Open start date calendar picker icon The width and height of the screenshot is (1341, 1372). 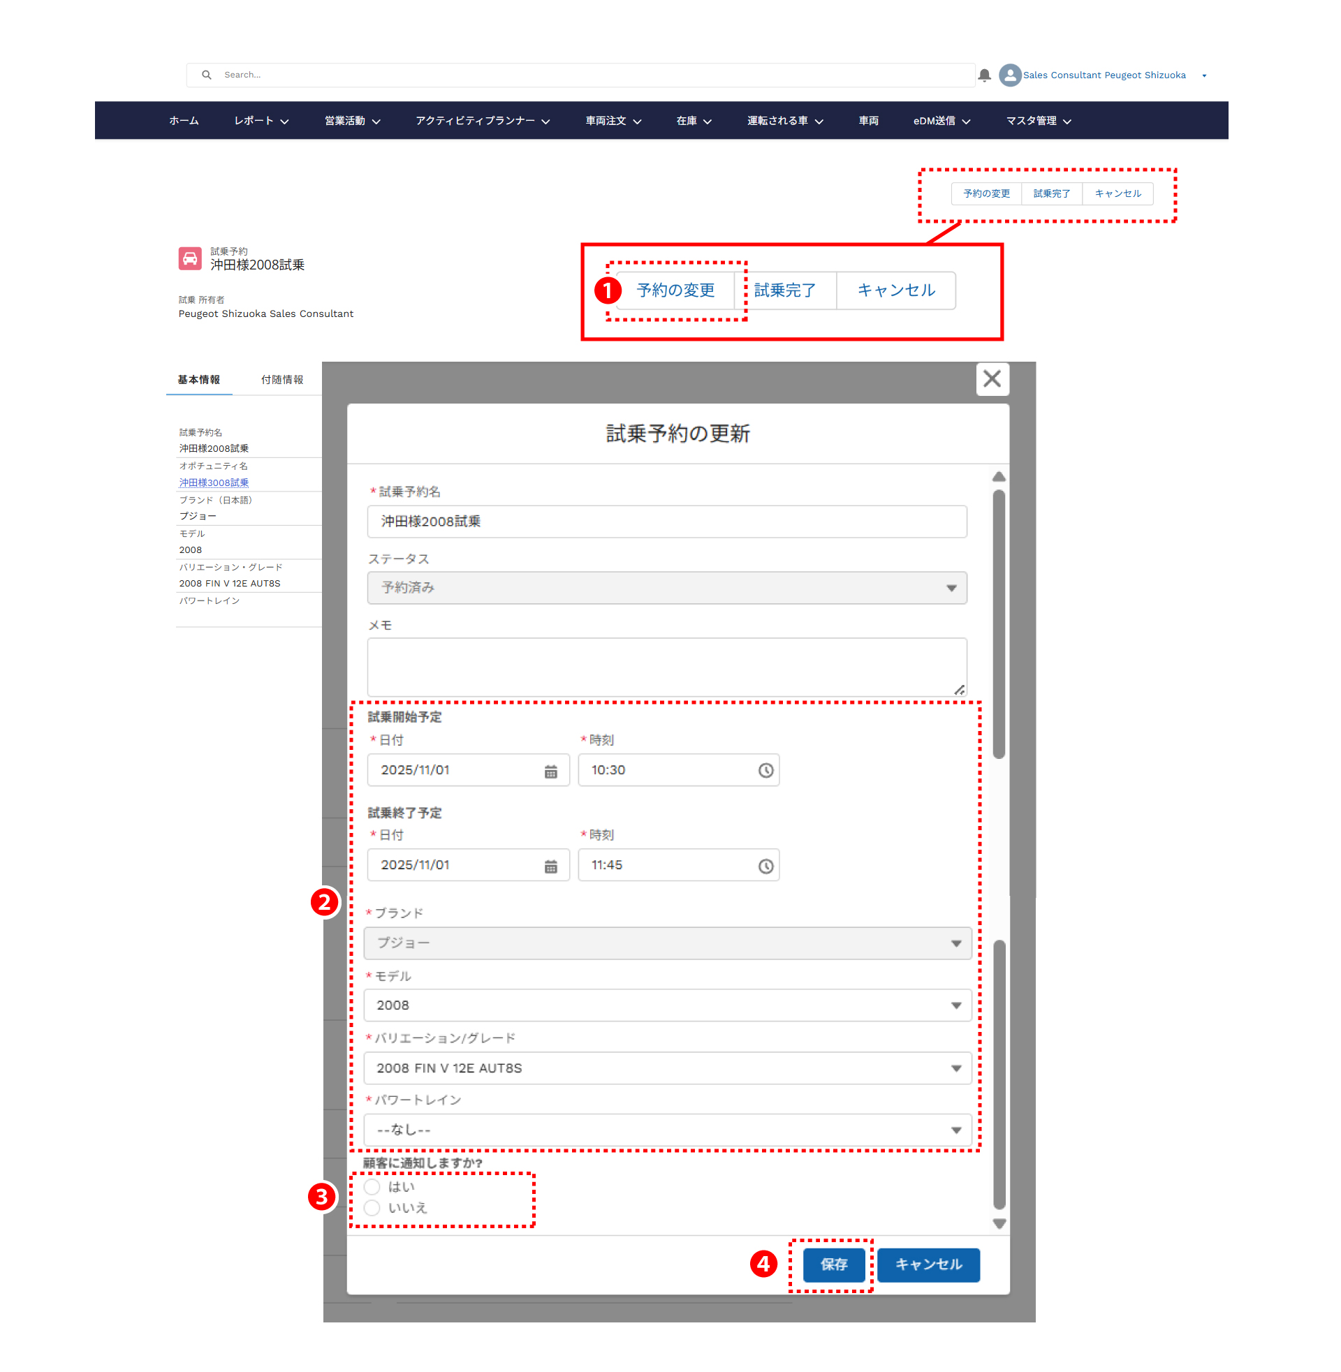tap(550, 771)
